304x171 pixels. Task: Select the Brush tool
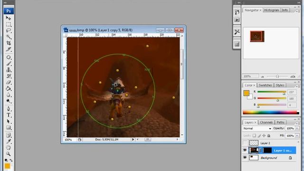(x=9, y=64)
